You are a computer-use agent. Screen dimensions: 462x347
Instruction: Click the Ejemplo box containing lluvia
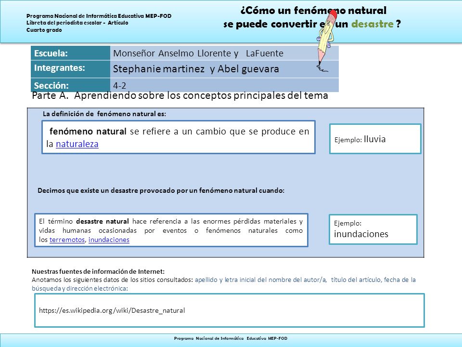pyautogui.click(x=375, y=139)
